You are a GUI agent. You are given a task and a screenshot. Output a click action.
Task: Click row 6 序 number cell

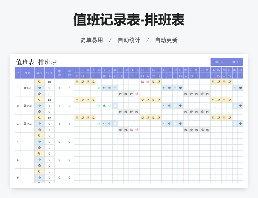click(x=18, y=178)
